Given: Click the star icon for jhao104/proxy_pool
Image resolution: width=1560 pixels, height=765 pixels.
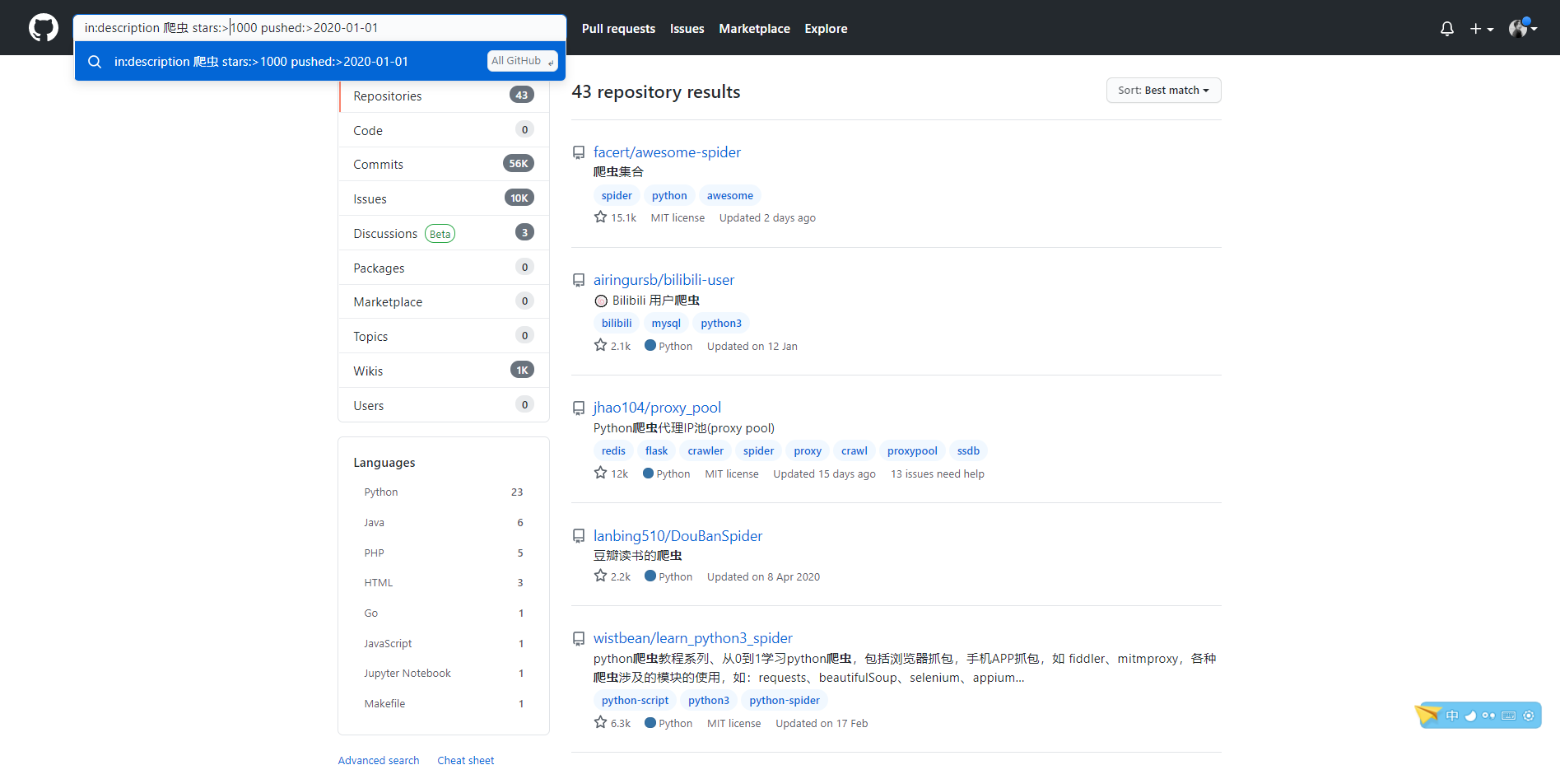Looking at the screenshot, I should [x=600, y=473].
